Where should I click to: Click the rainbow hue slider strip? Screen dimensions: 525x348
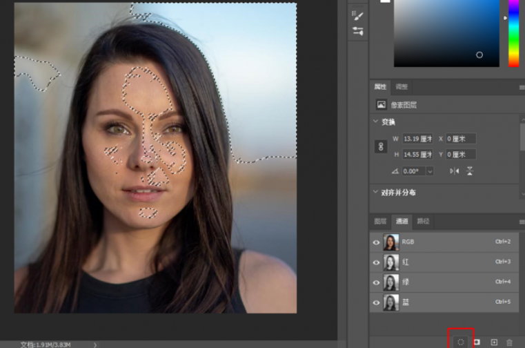pos(514,35)
